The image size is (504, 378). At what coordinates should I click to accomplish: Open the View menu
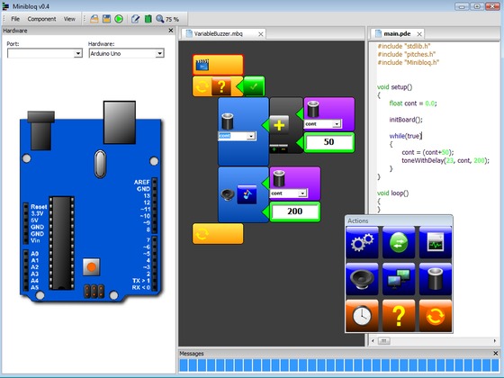69,19
